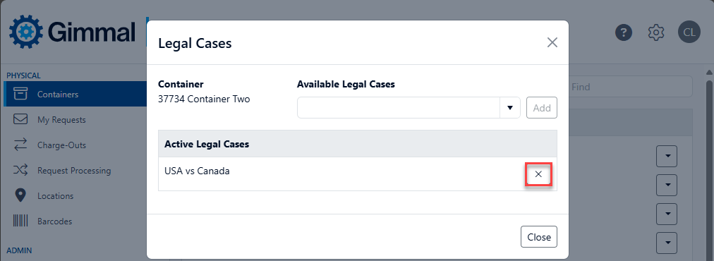
Task: Select My Requests in the sidebar
Action: coord(61,120)
